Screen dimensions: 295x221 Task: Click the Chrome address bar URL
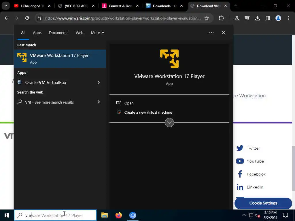click(x=123, y=18)
